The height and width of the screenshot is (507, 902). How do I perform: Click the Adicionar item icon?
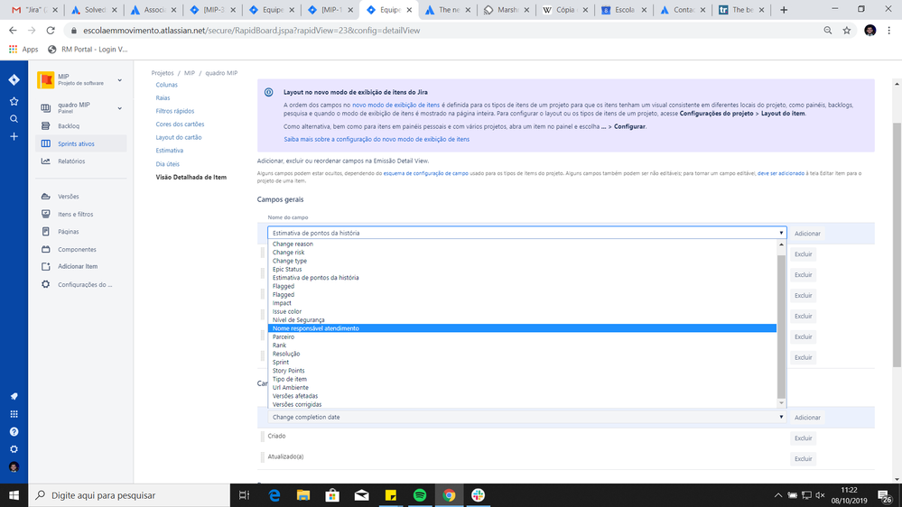[45, 267]
